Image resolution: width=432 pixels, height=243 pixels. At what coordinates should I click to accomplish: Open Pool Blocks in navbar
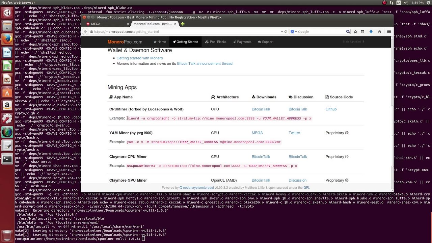216,42
